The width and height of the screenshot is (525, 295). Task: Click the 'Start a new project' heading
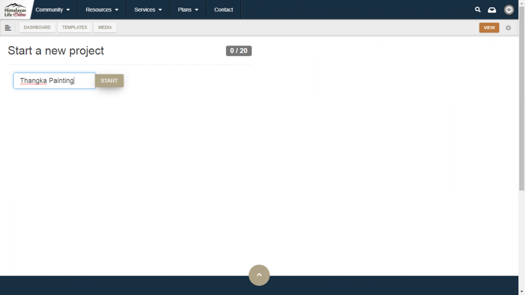(x=56, y=51)
